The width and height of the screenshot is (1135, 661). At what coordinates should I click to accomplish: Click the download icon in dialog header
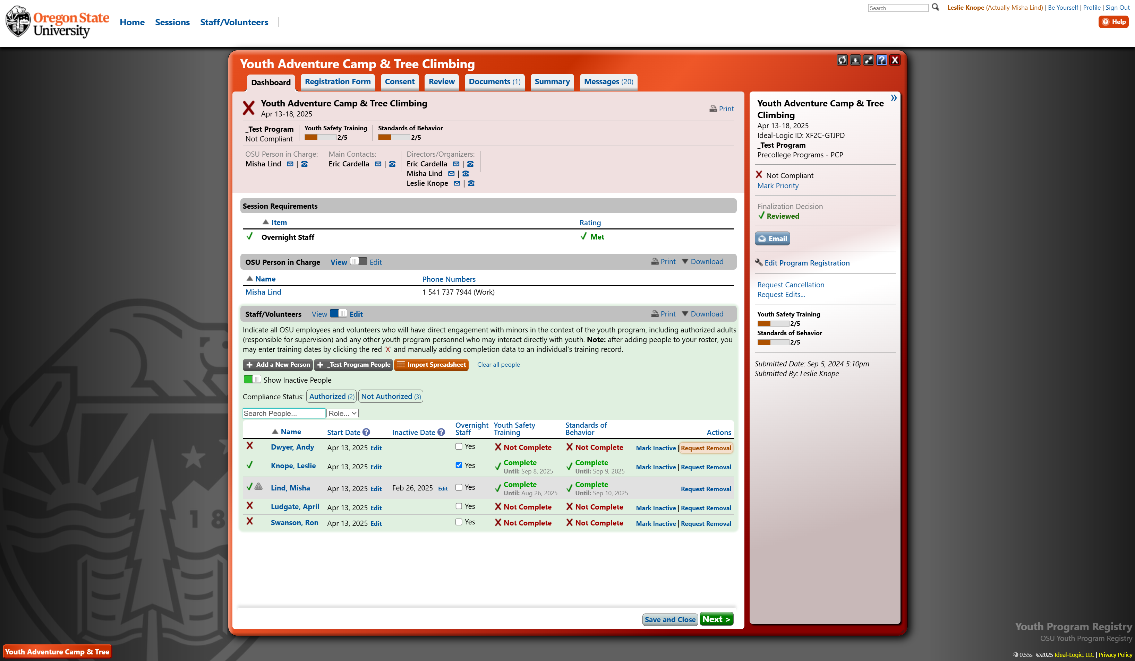click(x=855, y=60)
